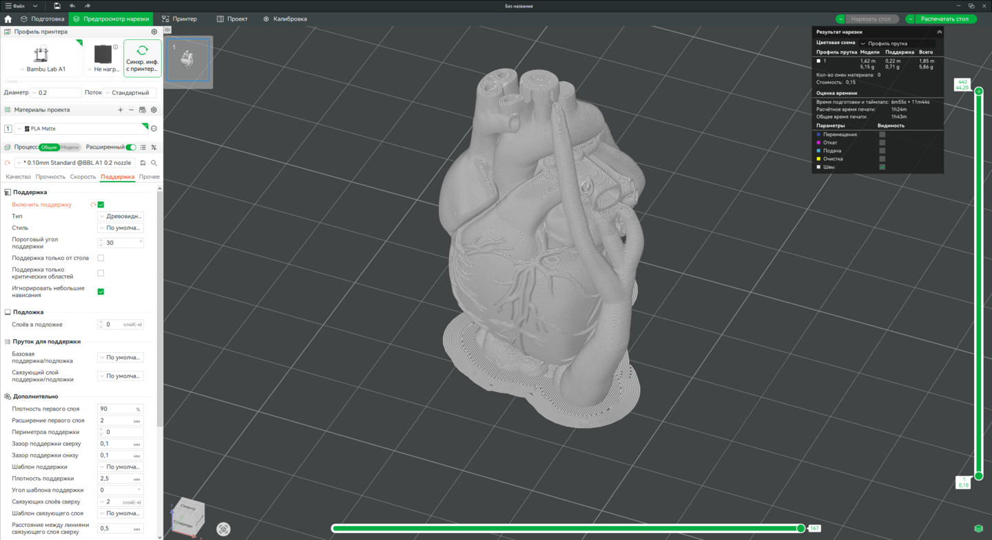Sync info with printer button
The image size is (992, 540).
(x=143, y=58)
